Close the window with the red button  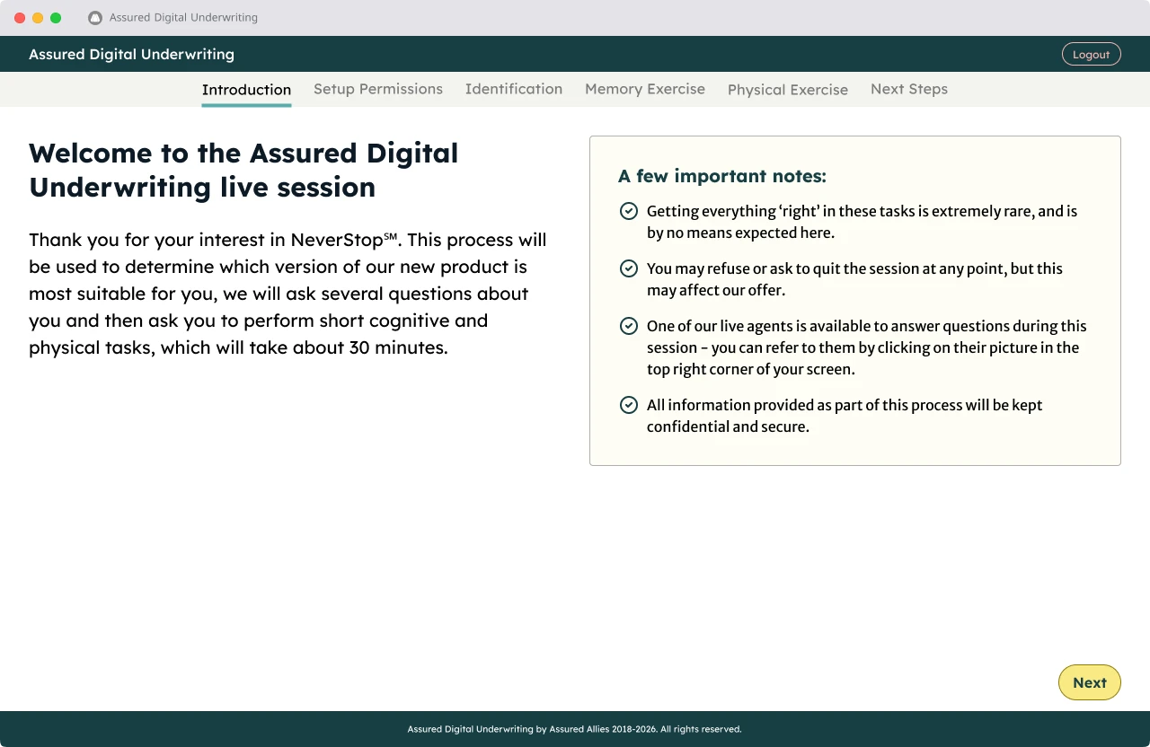pos(20,18)
